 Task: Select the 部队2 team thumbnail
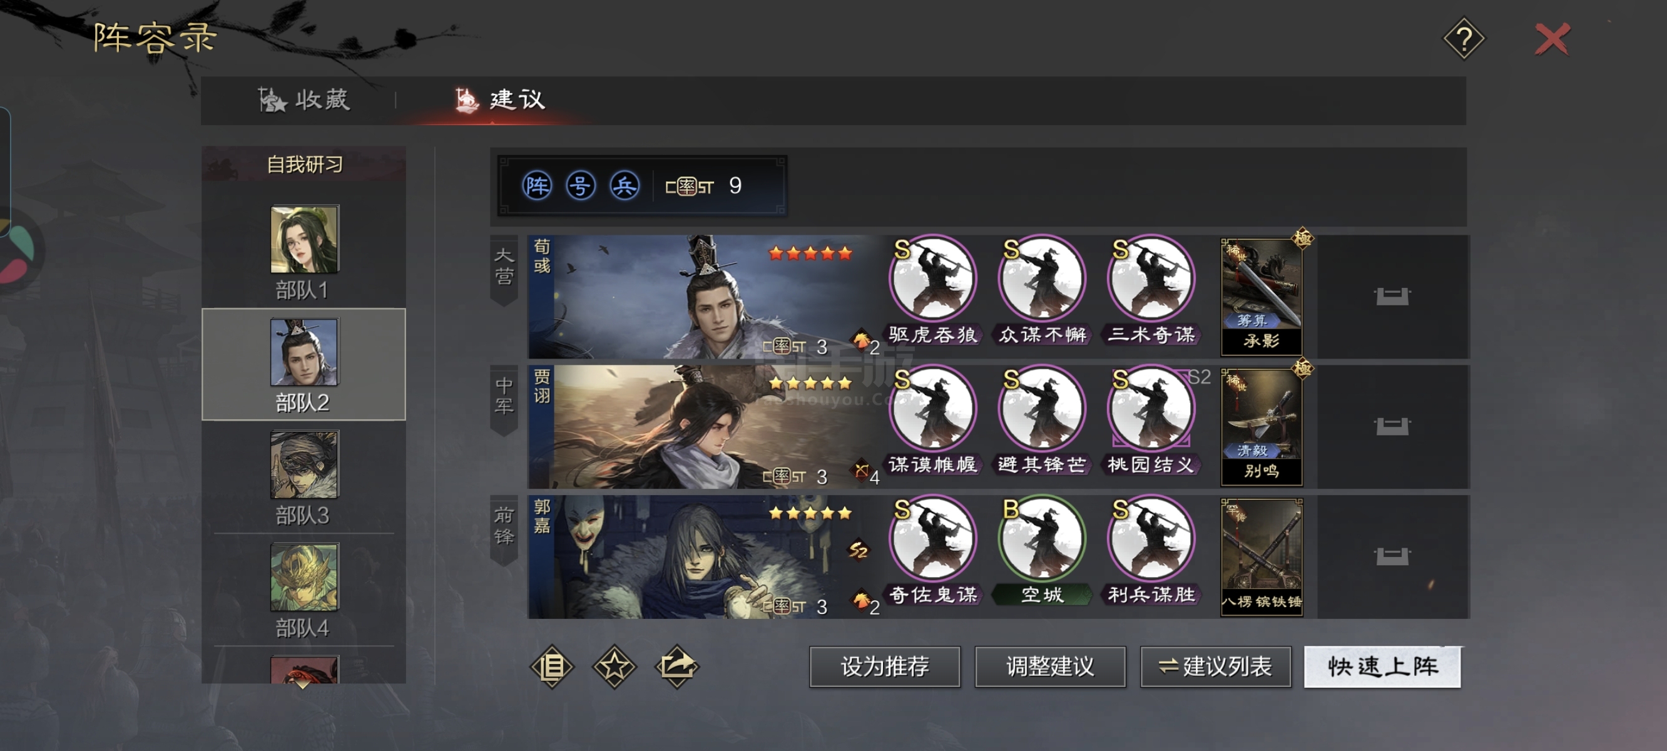tap(303, 352)
